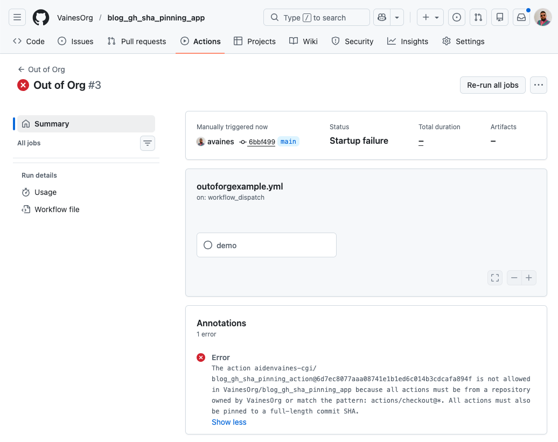
Task: Click the GitHub logo home icon
Action: tap(41, 17)
